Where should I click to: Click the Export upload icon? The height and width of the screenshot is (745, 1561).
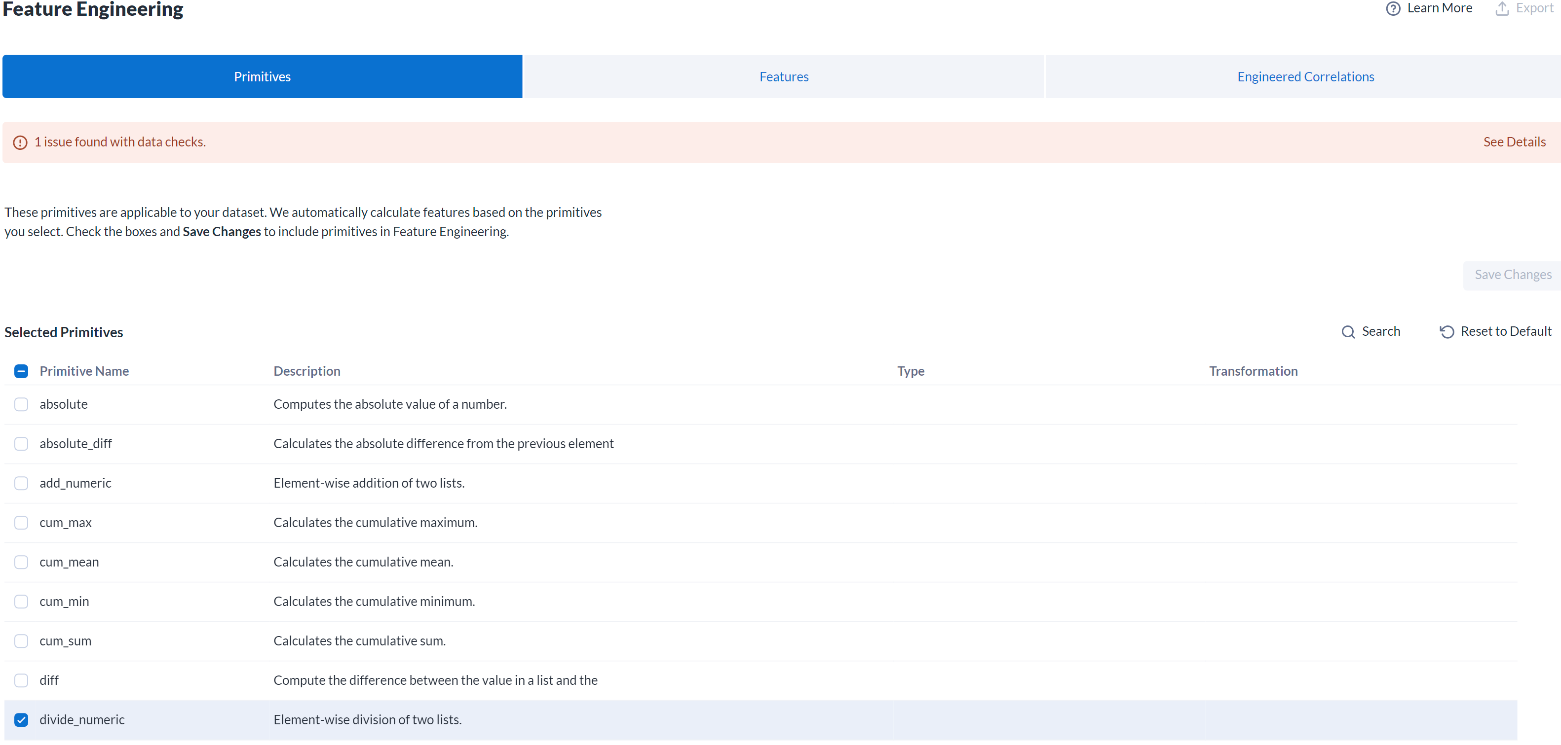(x=1502, y=8)
